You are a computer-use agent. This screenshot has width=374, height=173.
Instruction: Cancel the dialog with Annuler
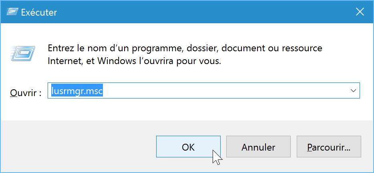coord(258,147)
